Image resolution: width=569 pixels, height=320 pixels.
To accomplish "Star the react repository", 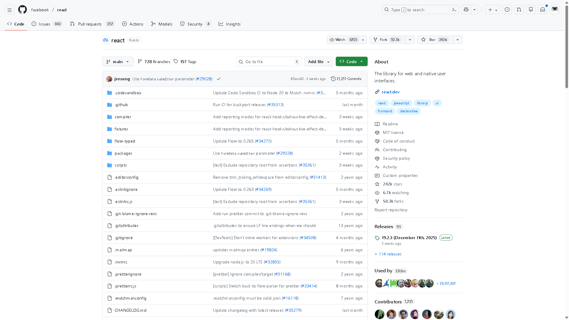I will (x=434, y=39).
